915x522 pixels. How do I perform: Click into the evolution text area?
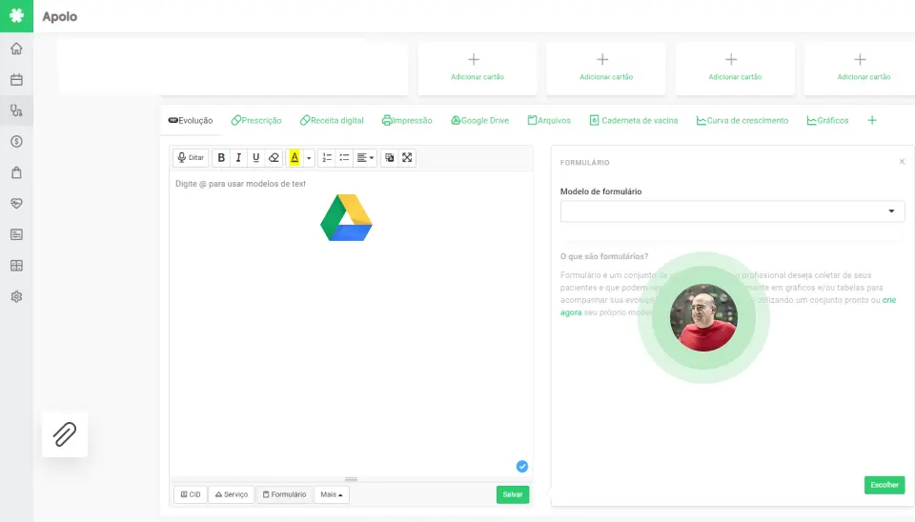click(351, 324)
